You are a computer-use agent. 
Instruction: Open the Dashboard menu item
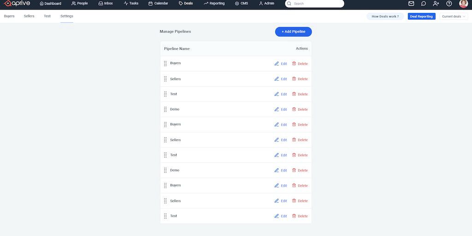(50, 4)
